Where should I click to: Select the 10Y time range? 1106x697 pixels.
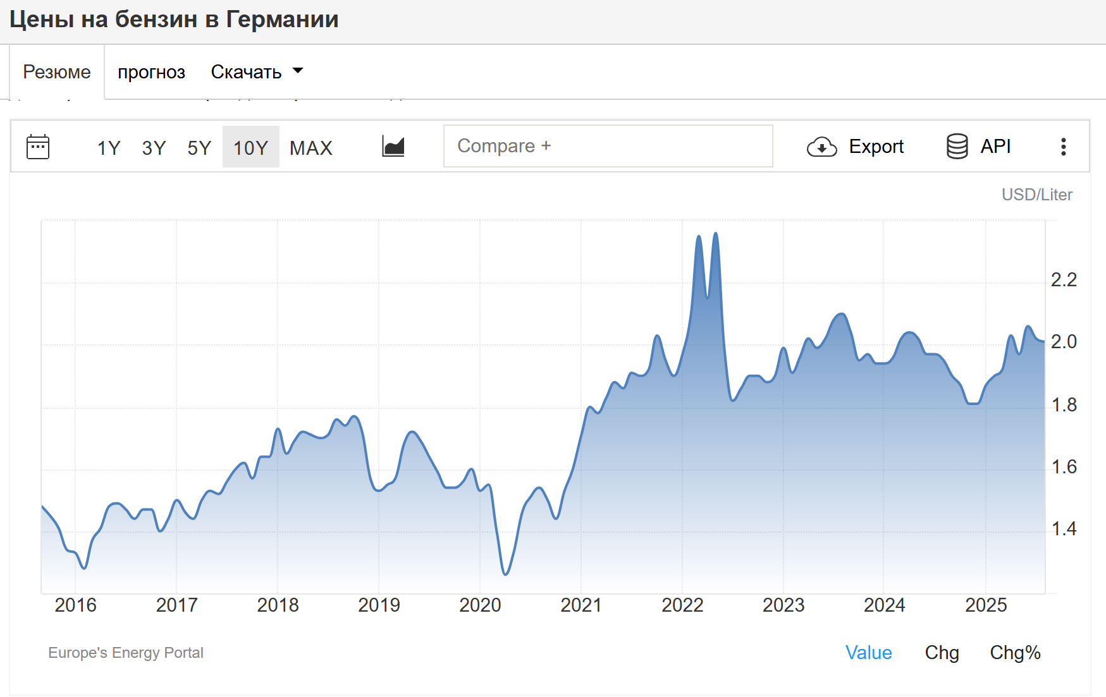[x=251, y=147]
